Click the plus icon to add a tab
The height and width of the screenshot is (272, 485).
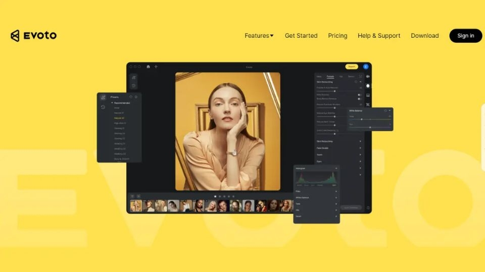click(x=156, y=66)
